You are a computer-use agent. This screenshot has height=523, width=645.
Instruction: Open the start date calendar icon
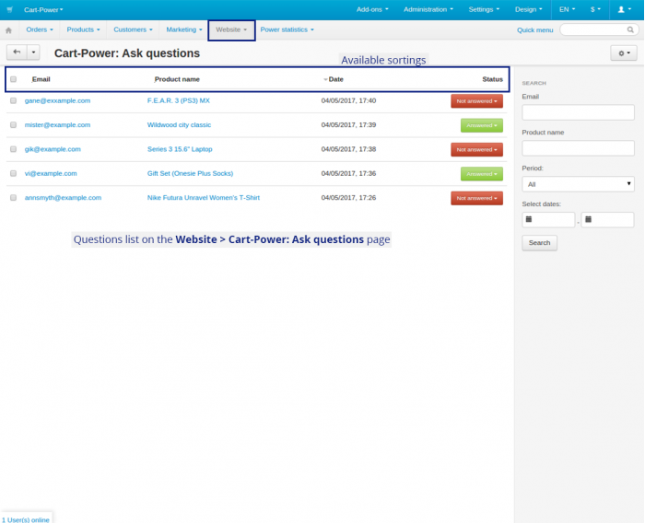click(x=529, y=219)
